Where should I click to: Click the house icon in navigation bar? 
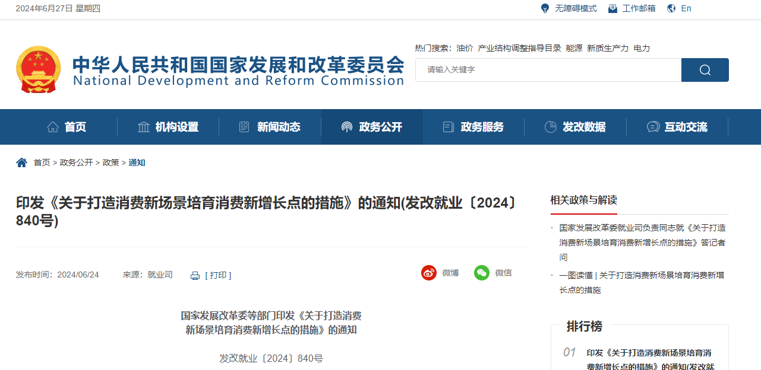(x=53, y=127)
